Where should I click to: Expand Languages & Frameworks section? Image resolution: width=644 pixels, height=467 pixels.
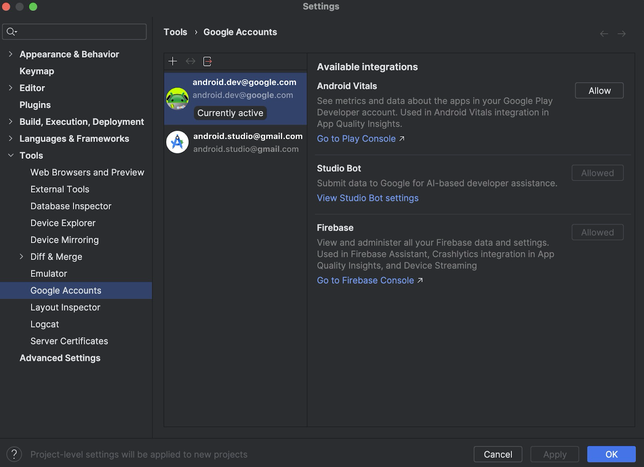[x=11, y=138]
